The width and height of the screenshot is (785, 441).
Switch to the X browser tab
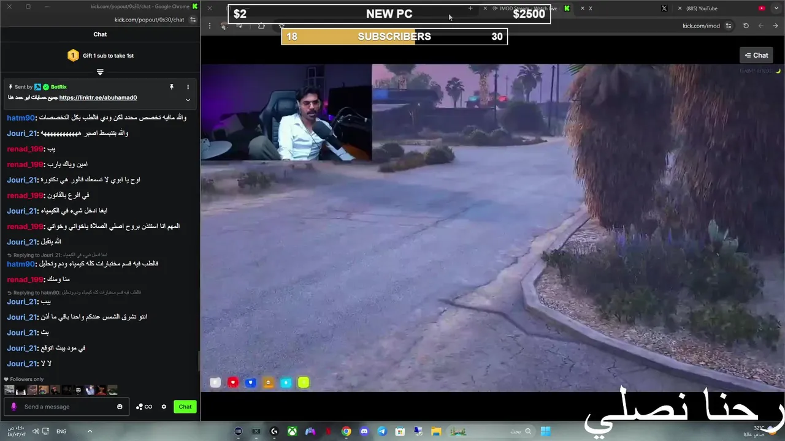(x=622, y=9)
